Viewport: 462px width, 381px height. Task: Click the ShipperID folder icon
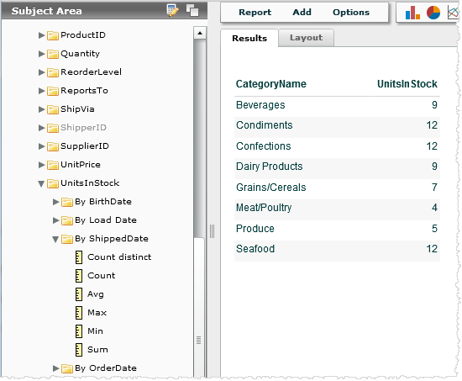pos(53,128)
